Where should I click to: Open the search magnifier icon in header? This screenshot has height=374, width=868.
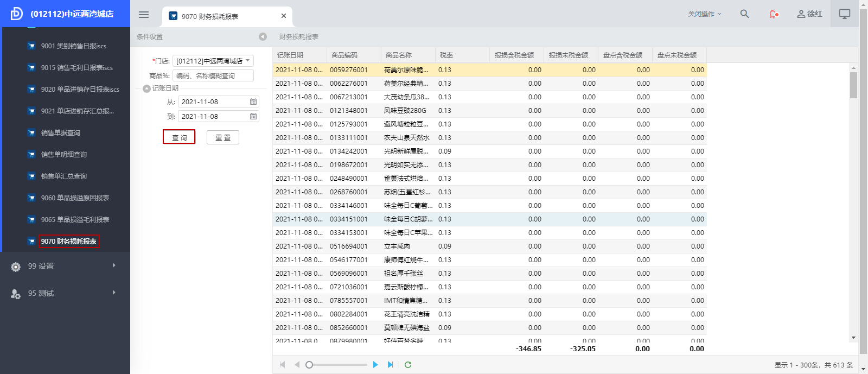[x=744, y=14]
